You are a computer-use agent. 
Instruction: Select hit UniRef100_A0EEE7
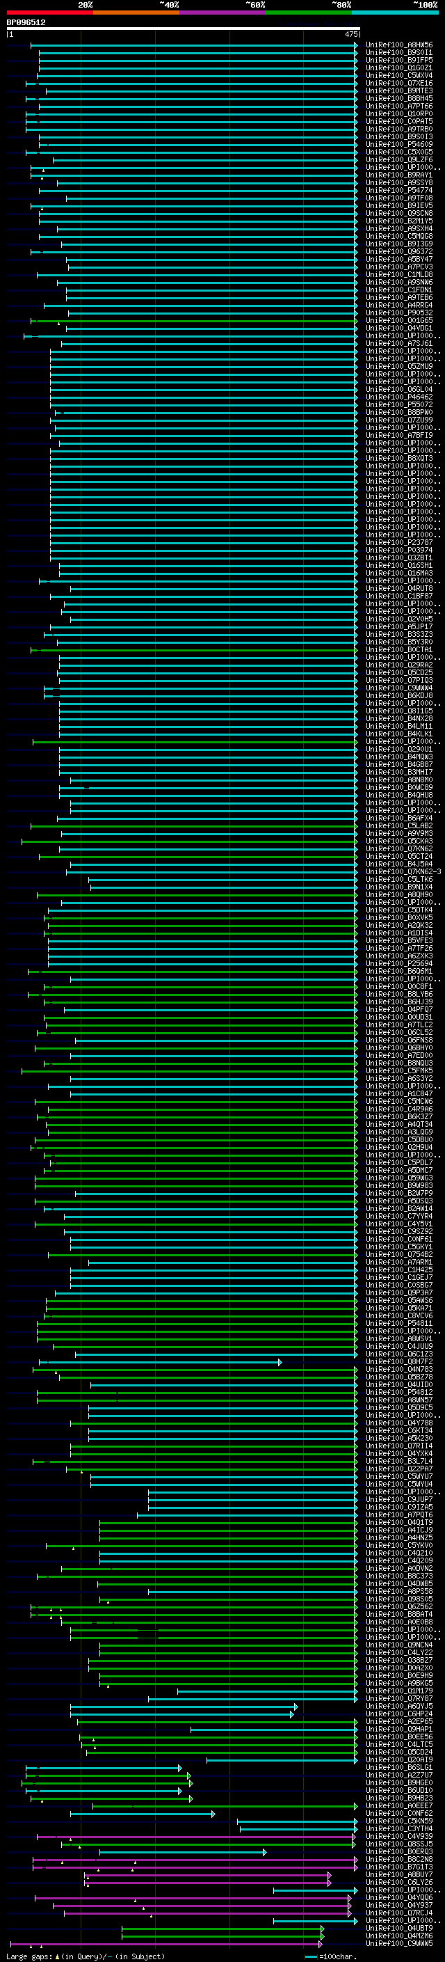(x=399, y=1805)
